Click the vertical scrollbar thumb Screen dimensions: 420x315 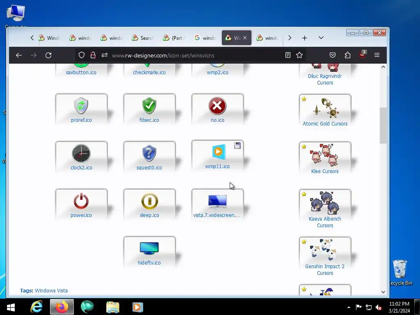[x=383, y=126]
